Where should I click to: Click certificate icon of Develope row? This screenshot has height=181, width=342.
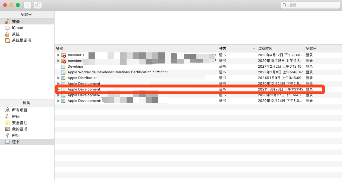click(63, 67)
